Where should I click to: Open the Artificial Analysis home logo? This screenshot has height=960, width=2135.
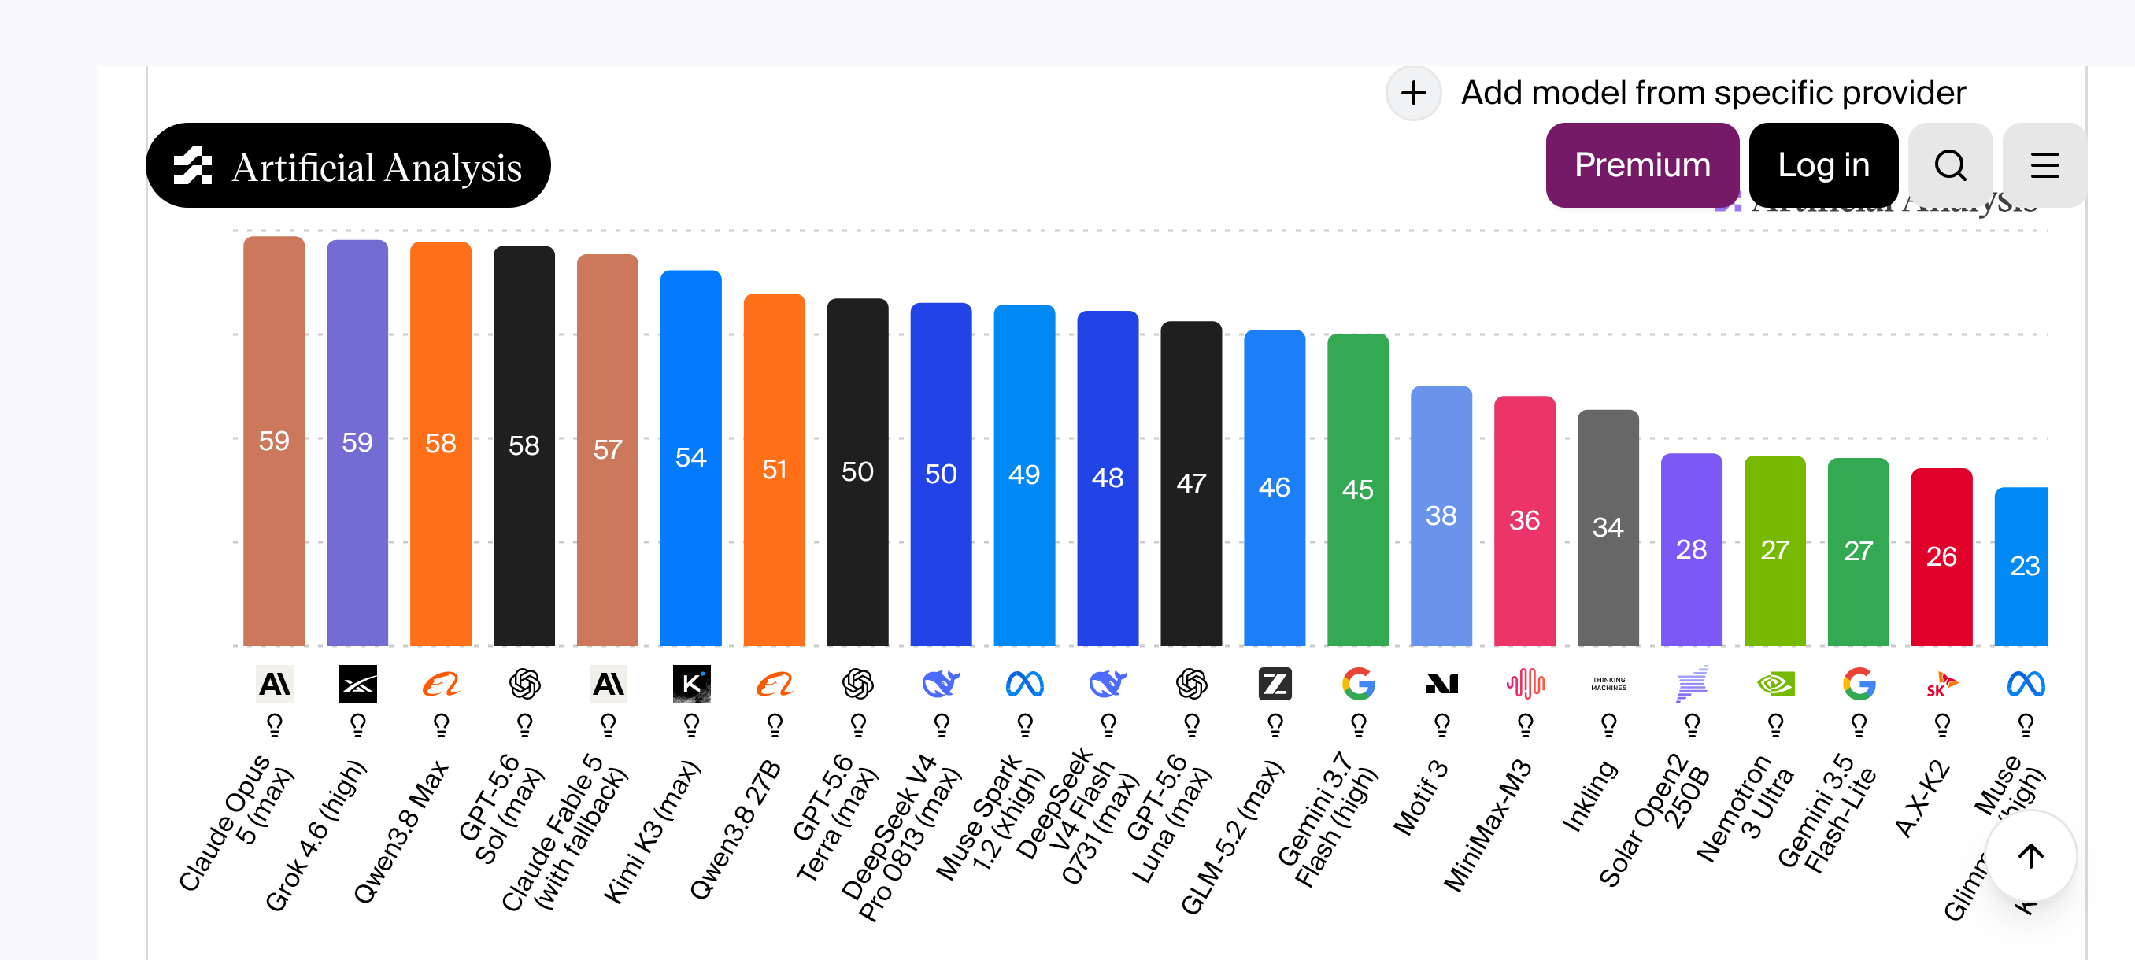[x=348, y=166]
